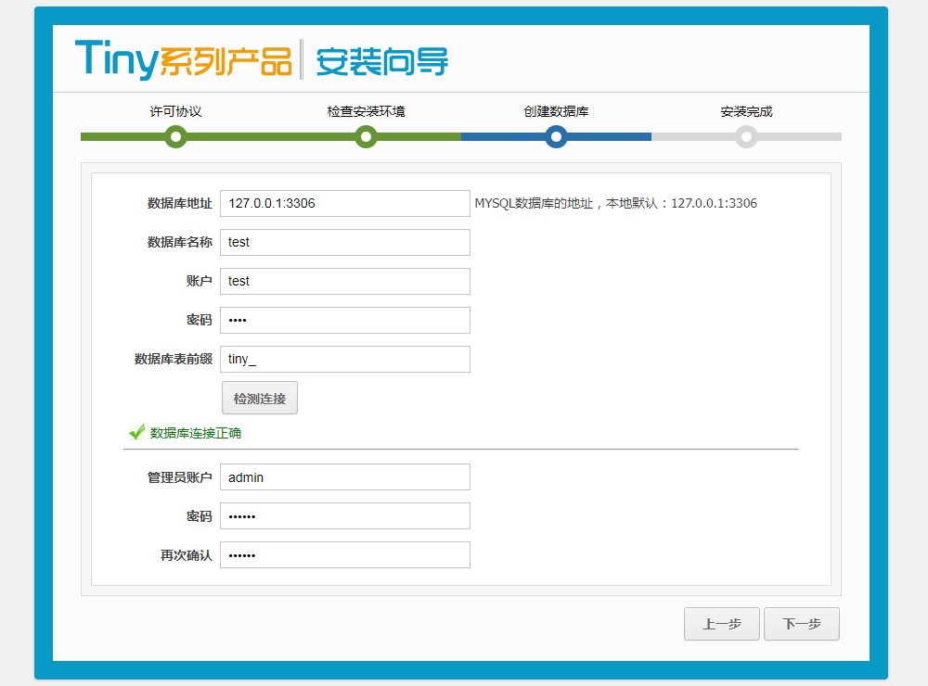This screenshot has width=928, height=686.
Task: Click the 数据库连接正确 status message
Action: pos(195,434)
